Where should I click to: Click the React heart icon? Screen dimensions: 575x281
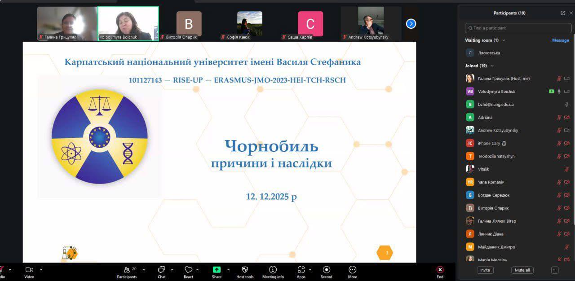point(188,270)
